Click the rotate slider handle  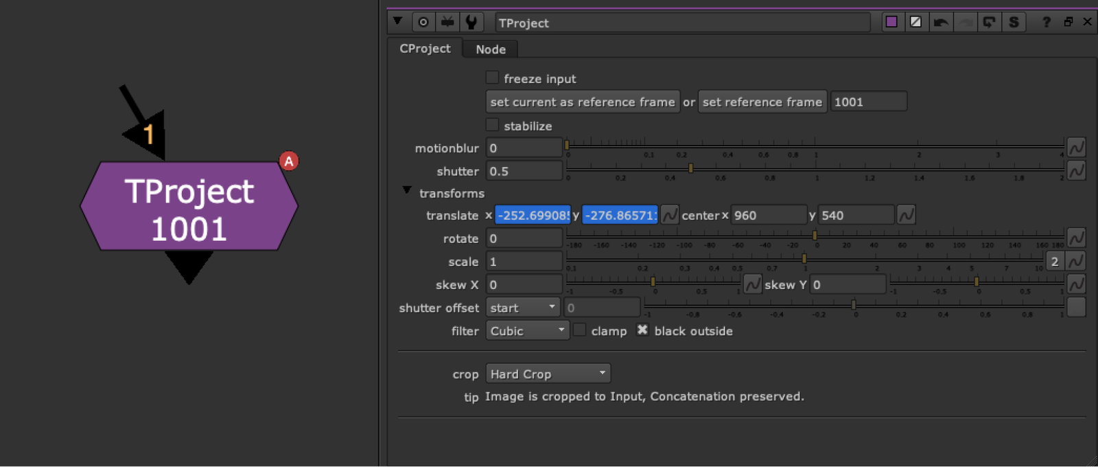tap(815, 236)
